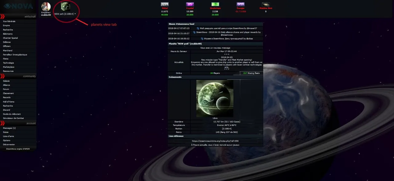Click the purple Crystal resource icon
The image size is (394, 181).
[x=190, y=4]
